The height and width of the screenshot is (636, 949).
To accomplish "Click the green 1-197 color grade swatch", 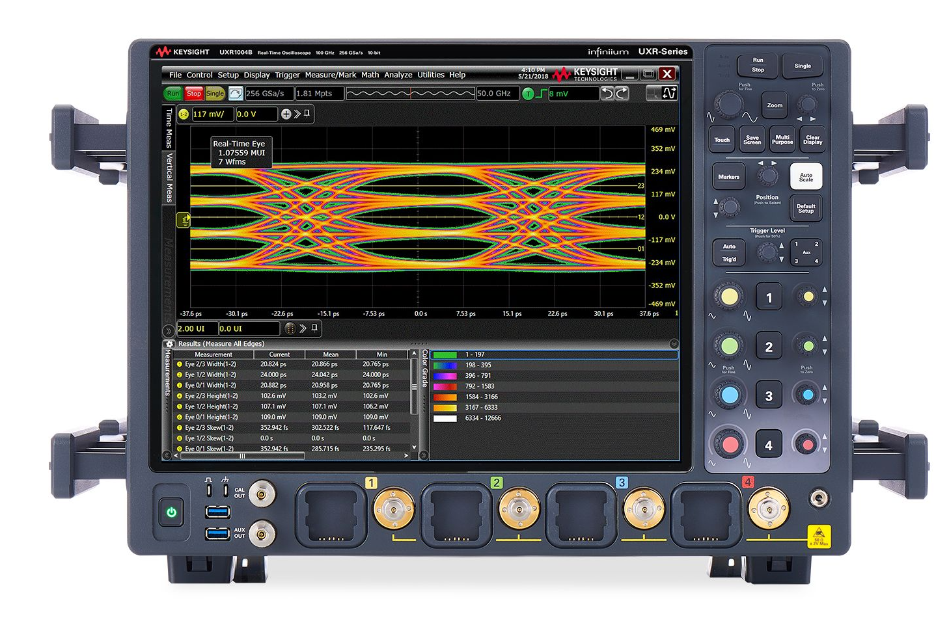I will coord(447,355).
